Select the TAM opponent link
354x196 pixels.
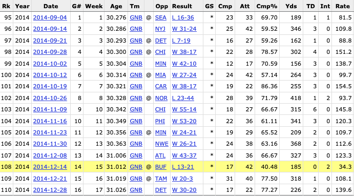(x=161, y=179)
